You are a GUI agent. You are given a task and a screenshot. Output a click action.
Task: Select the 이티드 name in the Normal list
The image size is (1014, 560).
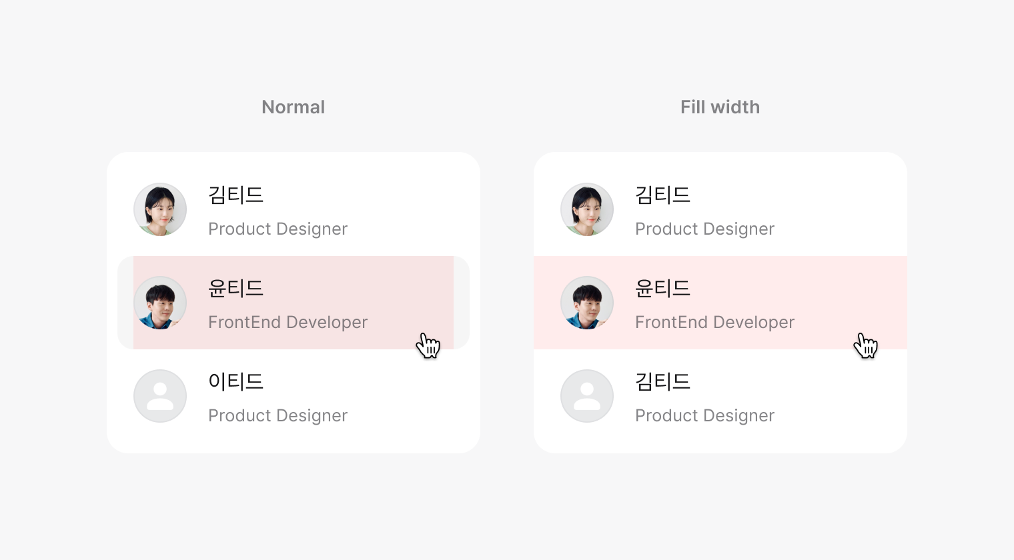(235, 381)
